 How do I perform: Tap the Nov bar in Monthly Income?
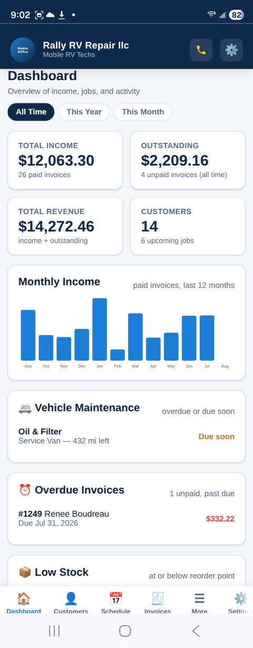64,349
